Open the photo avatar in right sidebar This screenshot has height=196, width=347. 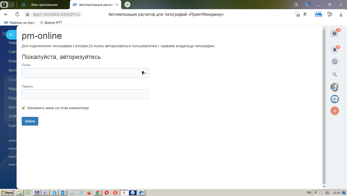pyautogui.click(x=334, y=87)
